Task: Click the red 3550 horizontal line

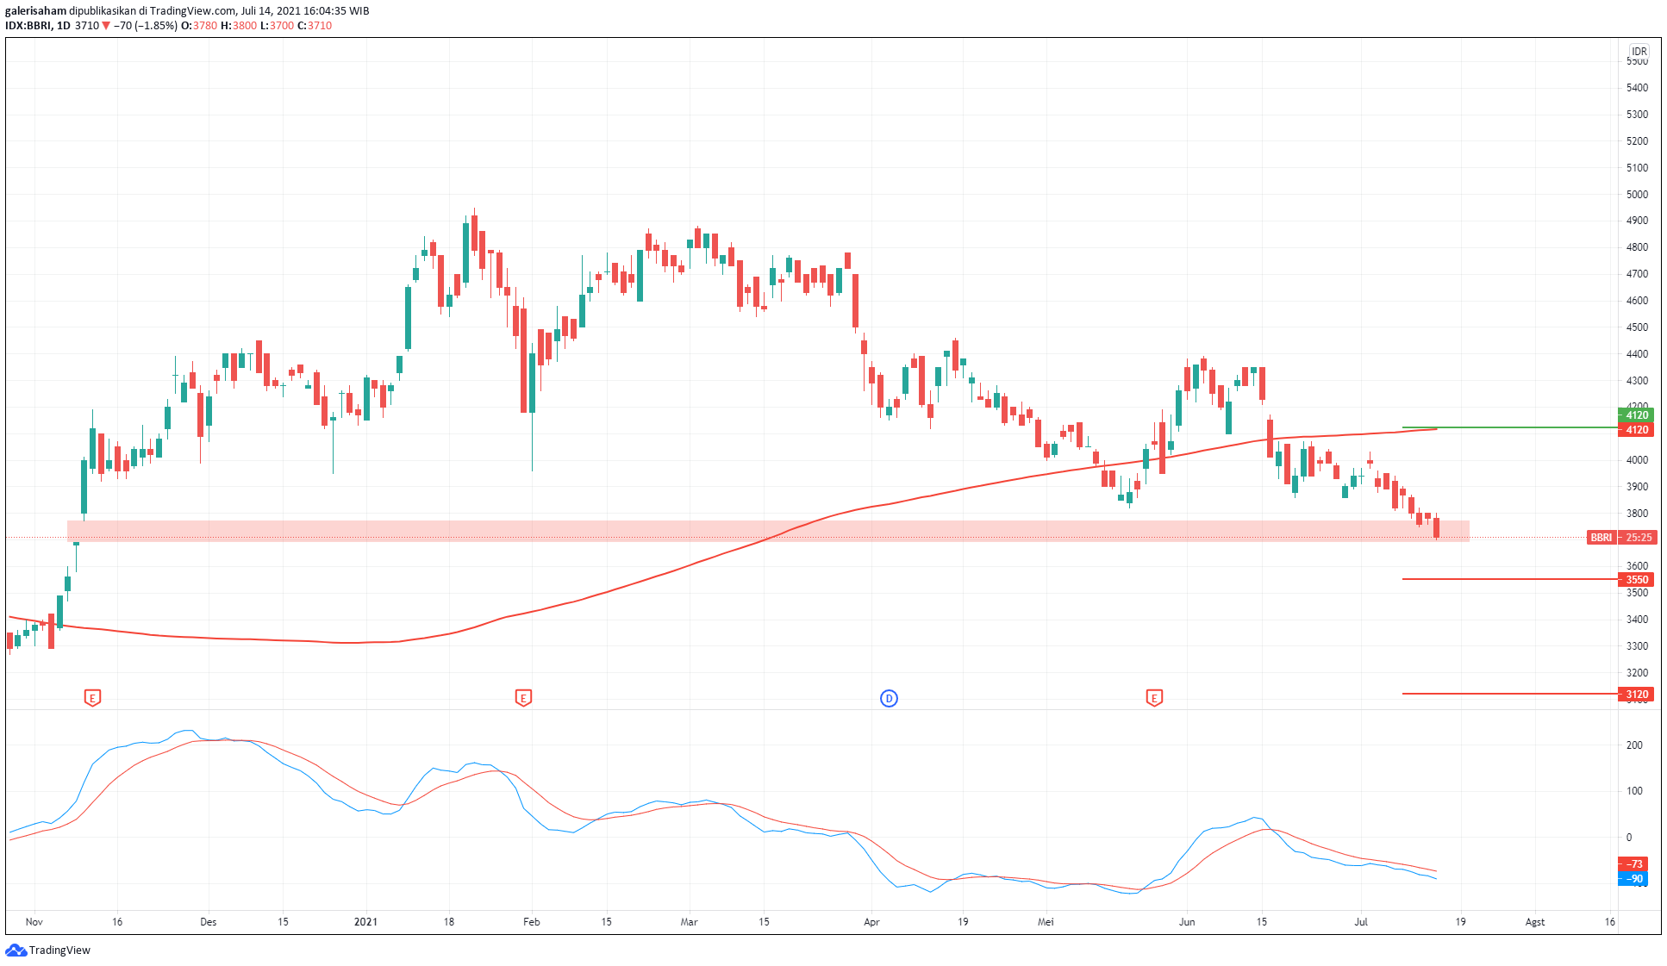Action: click(1510, 579)
